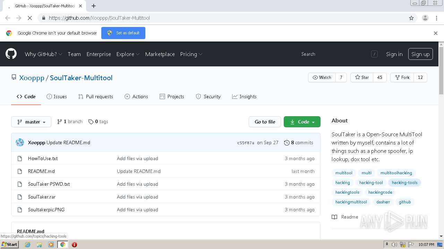Open Chrome's three-dot menu
The image size is (444, 249).
coord(436,18)
